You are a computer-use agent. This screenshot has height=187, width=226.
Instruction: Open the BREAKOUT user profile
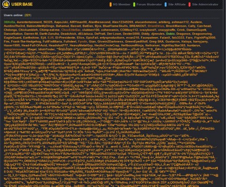click(x=138, y=26)
